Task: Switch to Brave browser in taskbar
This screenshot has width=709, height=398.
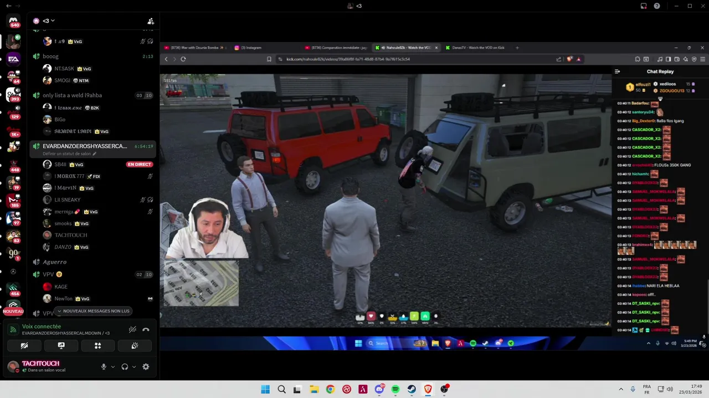Action: click(428, 389)
